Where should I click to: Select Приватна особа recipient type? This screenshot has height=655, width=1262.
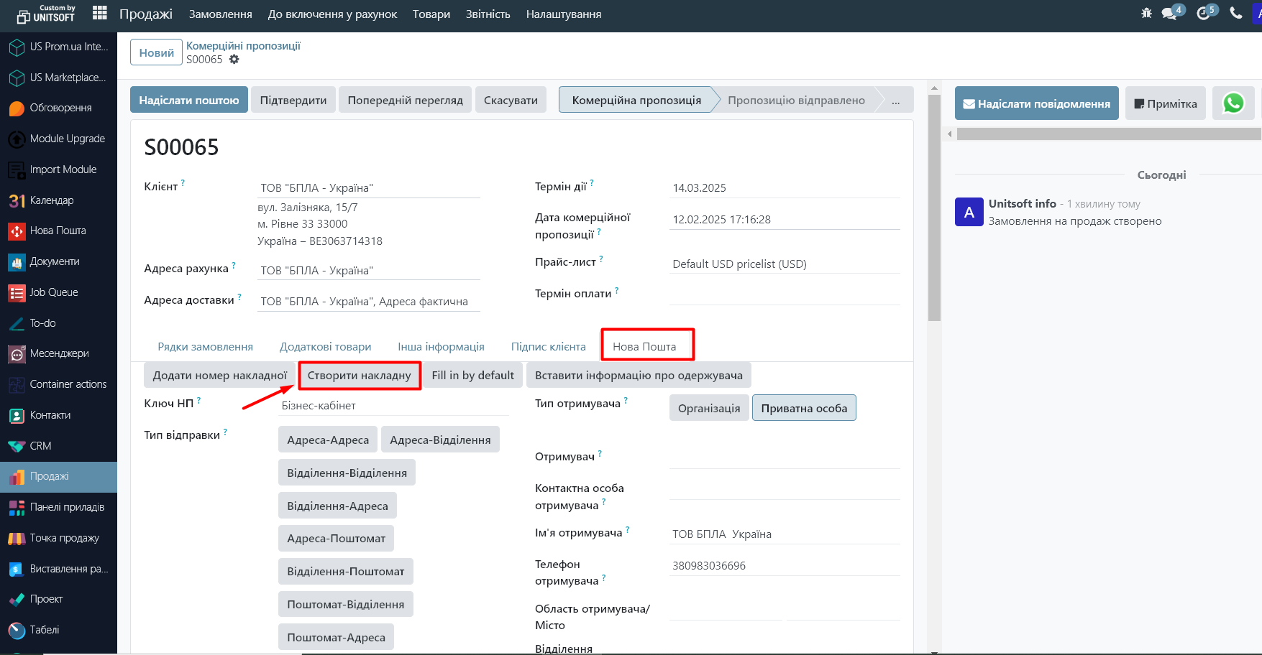[803, 408]
